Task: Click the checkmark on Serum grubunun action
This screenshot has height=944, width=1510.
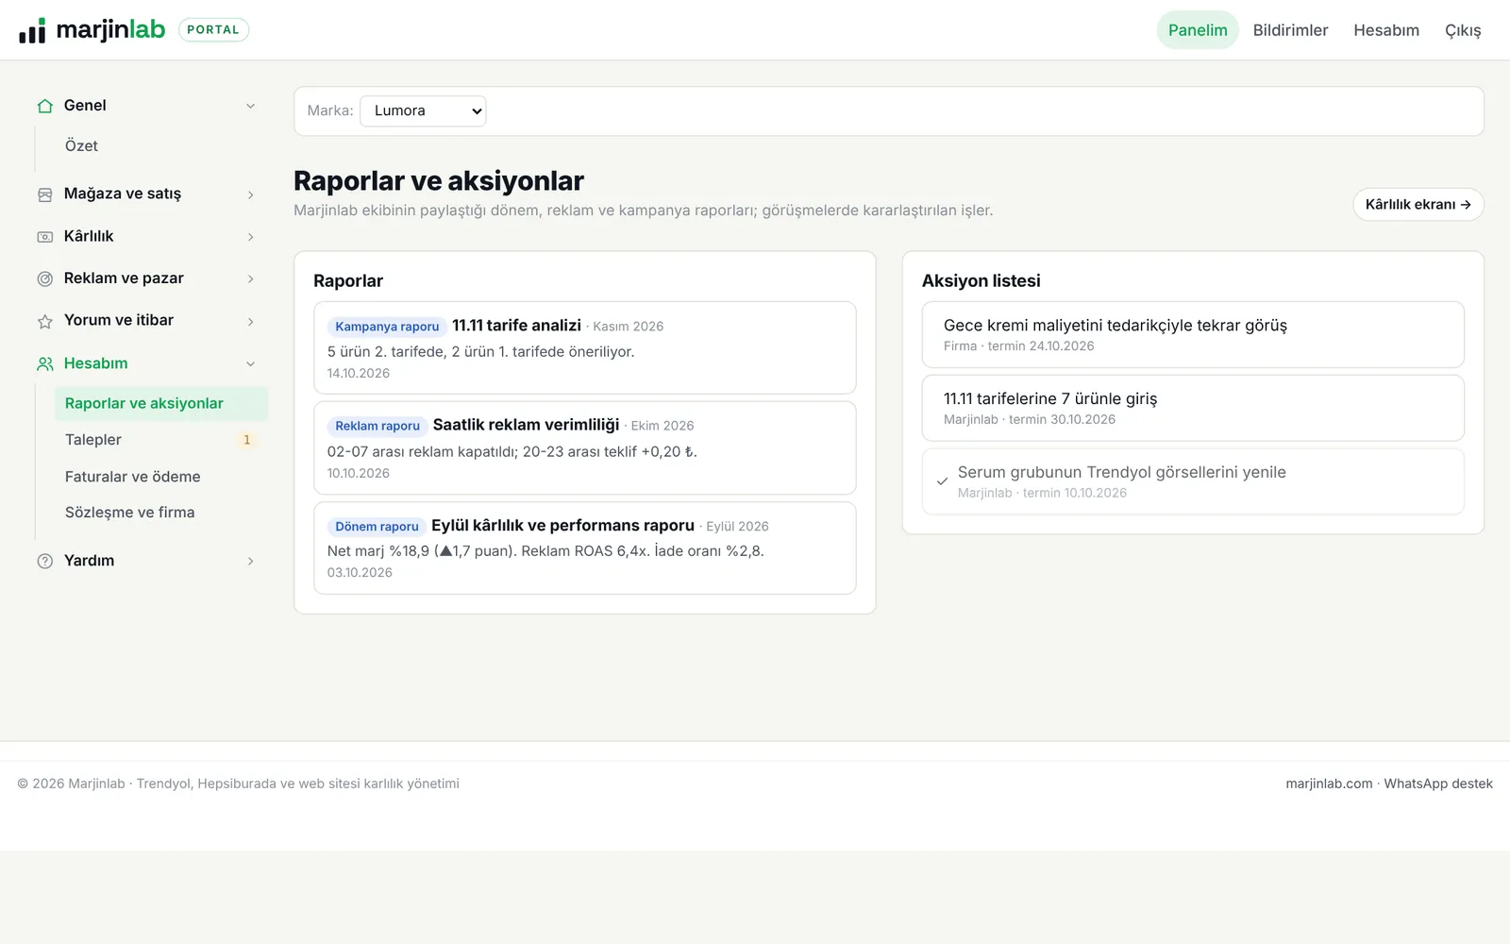Action: click(942, 481)
